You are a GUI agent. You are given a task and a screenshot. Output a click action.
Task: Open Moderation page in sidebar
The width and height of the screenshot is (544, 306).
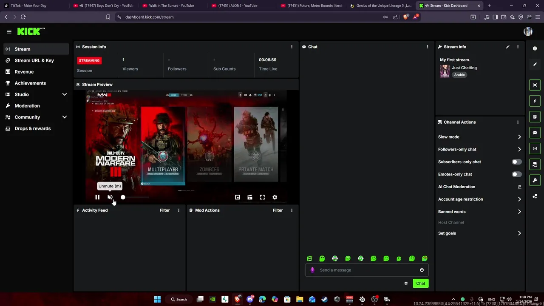coord(36,106)
